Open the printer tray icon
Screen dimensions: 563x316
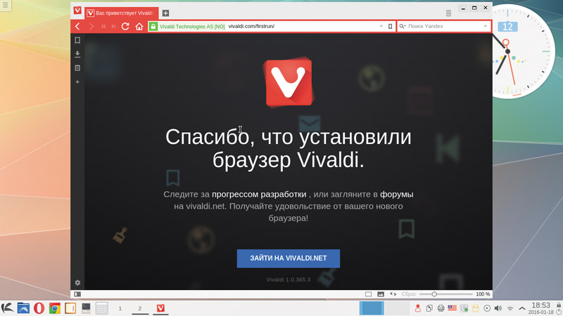[x=441, y=308]
